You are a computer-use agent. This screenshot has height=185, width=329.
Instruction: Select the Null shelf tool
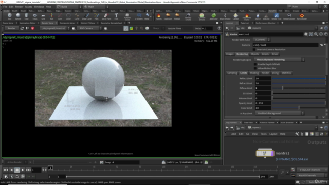coord(51,16)
